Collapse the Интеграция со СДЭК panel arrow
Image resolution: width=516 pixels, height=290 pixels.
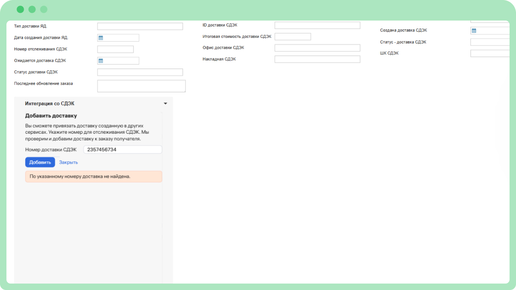(165, 104)
